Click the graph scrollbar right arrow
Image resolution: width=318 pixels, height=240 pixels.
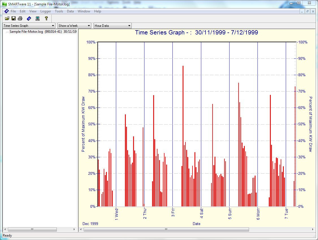point(313,230)
